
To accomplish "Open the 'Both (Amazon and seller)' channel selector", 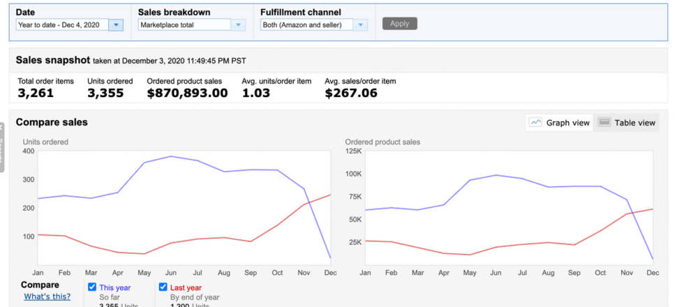I will click(306, 24).
